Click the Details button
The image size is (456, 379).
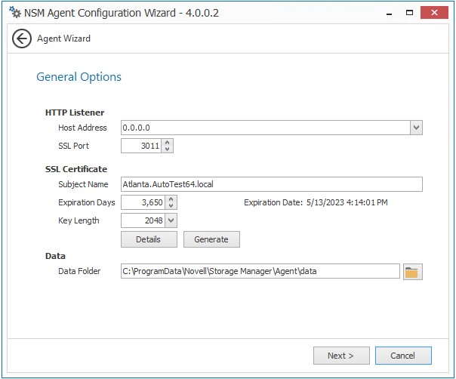coord(149,239)
